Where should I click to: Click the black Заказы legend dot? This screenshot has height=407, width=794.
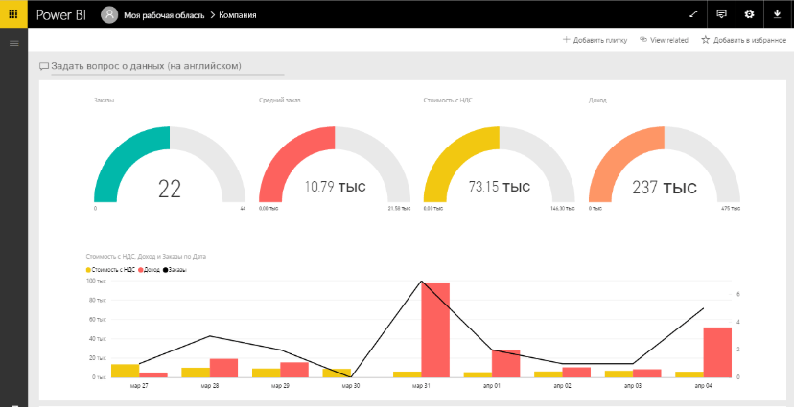pos(166,270)
